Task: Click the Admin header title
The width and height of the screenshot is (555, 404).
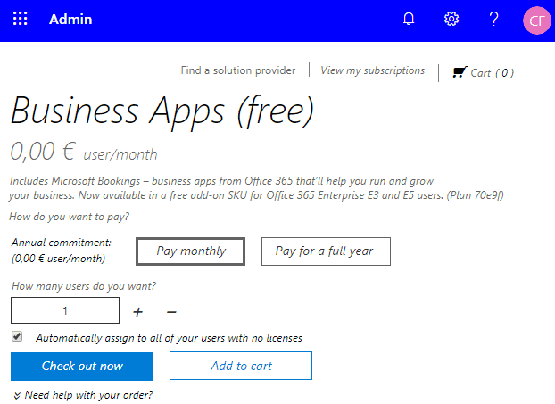Action: point(70,19)
